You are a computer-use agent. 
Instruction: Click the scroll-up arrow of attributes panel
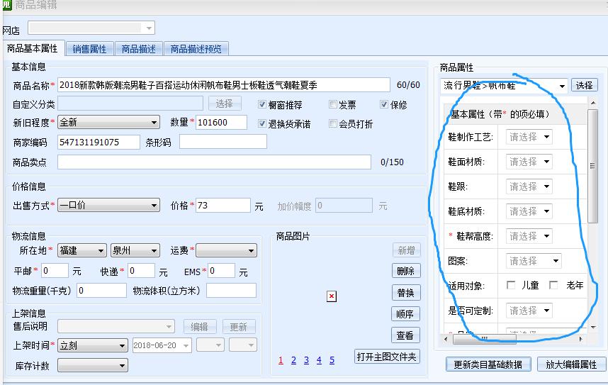593,103
